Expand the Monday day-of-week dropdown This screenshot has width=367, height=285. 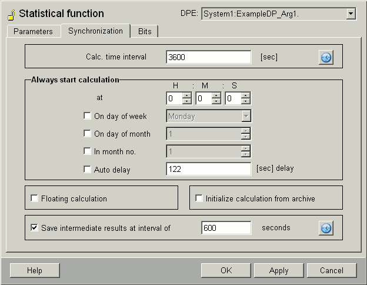246,117
